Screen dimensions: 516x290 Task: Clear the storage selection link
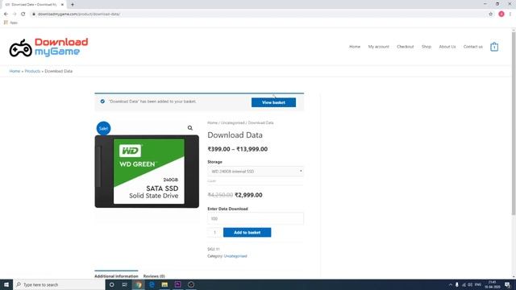pyautogui.click(x=211, y=181)
